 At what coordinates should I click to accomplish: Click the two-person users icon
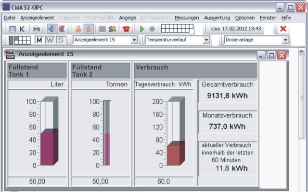112,29
